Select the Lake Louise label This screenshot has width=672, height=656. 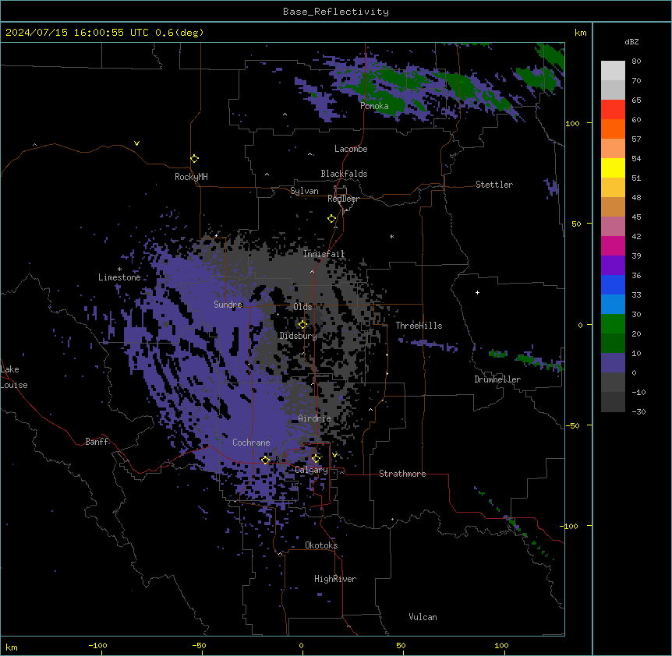click(14, 377)
